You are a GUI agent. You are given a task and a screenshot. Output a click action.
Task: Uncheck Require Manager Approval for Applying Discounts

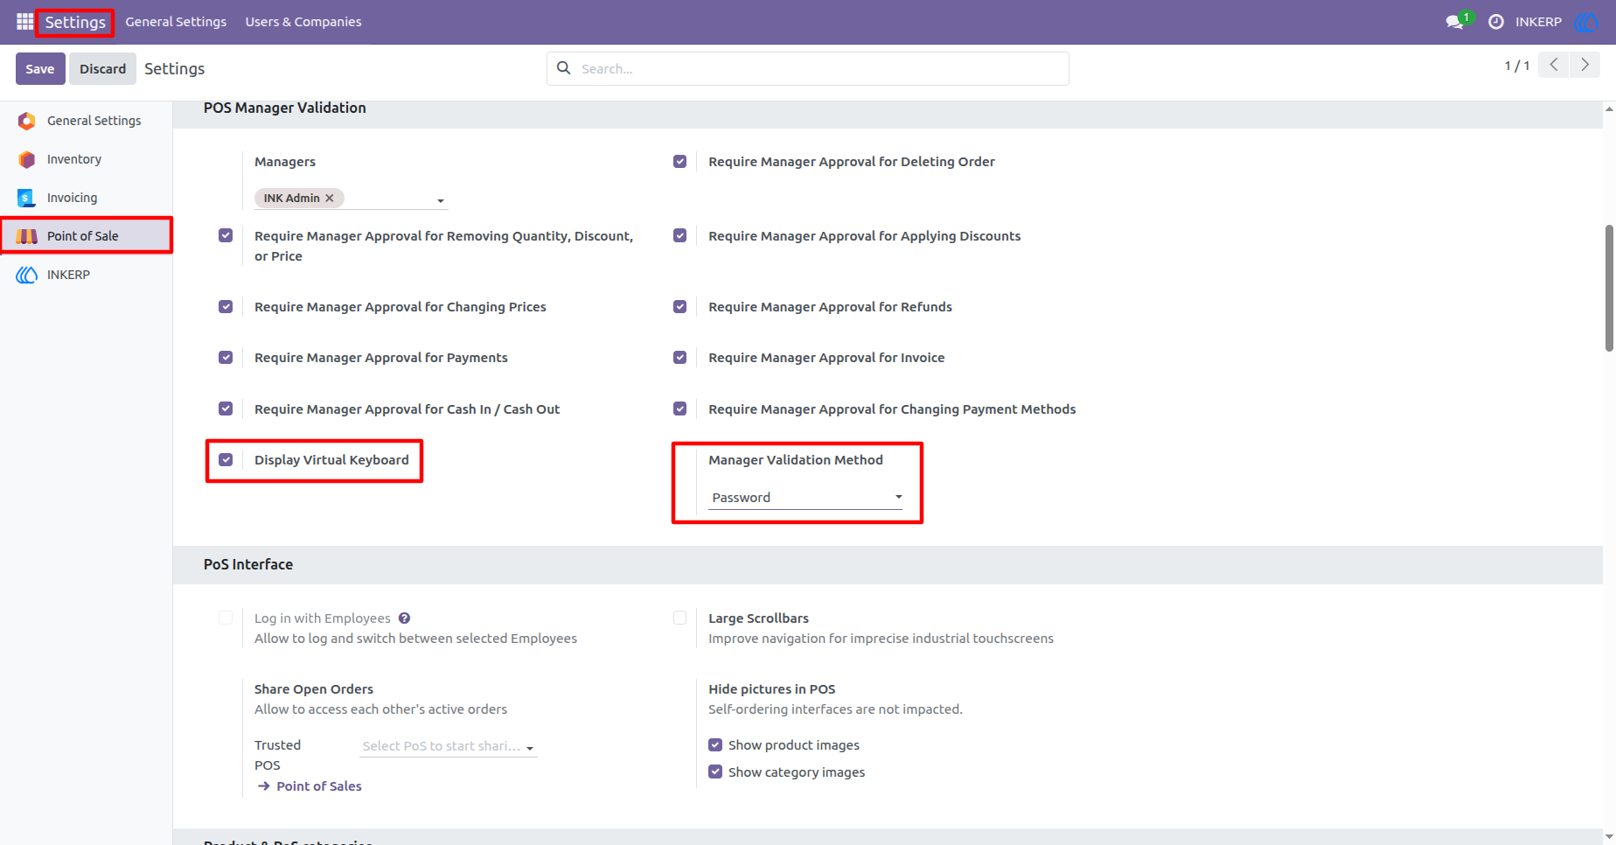pos(679,236)
